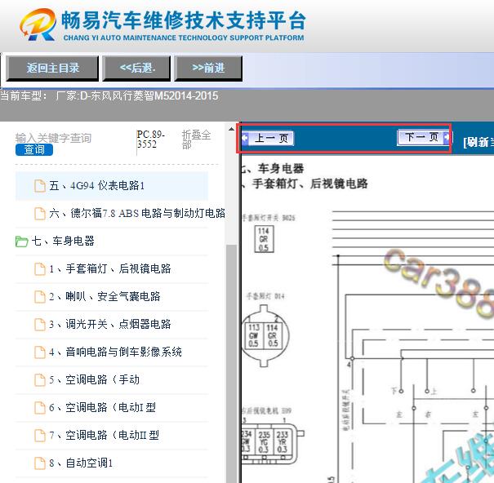Click the document icon beside 五、4G94 仪表电路1

click(40, 185)
